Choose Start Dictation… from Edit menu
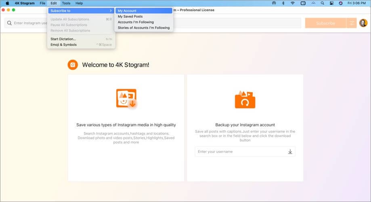The width and height of the screenshot is (371, 202). tap(81, 39)
